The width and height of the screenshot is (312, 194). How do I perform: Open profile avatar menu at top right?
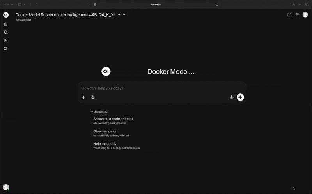click(305, 14)
